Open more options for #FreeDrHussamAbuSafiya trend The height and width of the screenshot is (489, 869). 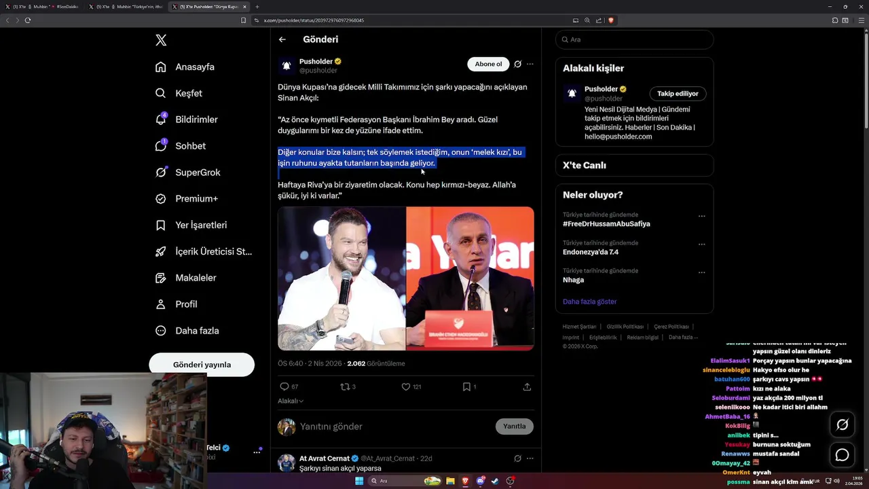[x=702, y=216]
